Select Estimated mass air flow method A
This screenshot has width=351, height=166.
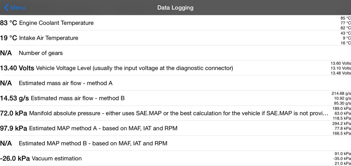65,83
